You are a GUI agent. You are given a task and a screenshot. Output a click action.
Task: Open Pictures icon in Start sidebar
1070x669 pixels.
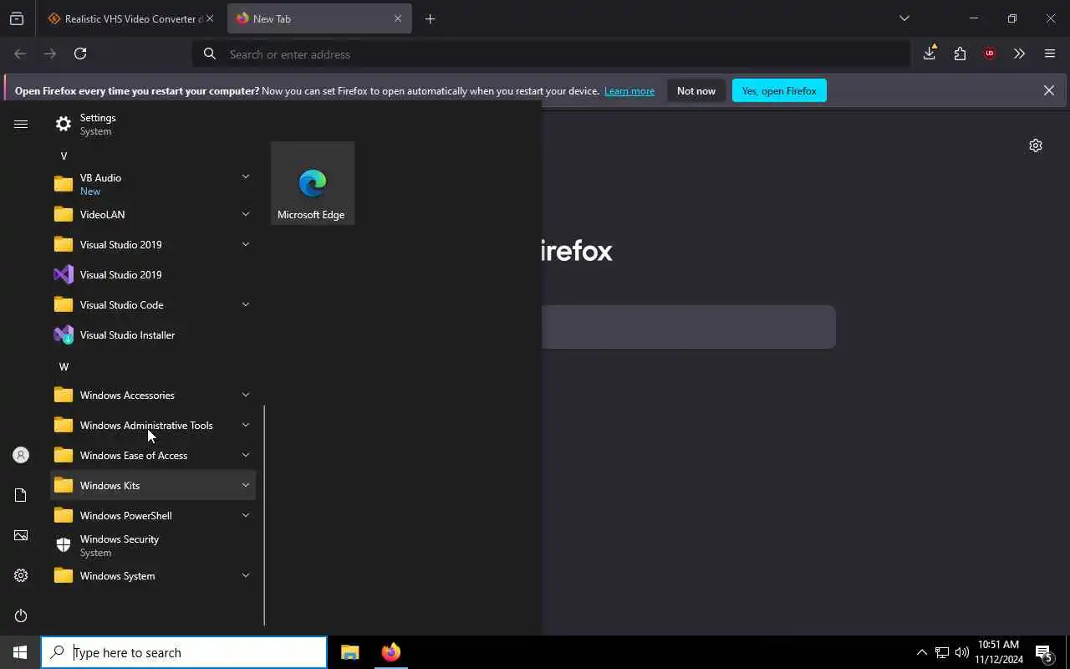point(21,535)
